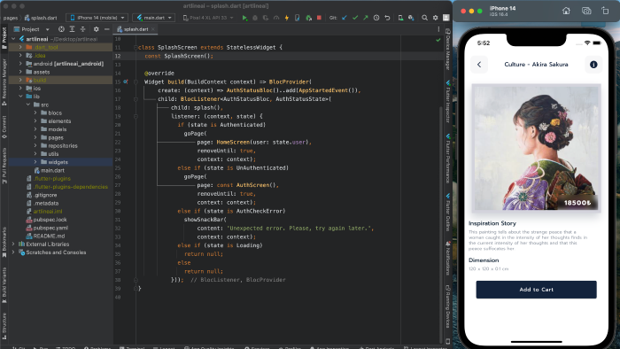The width and height of the screenshot is (620, 349).
Task: Stop the running app with red square
Action: 319,18
